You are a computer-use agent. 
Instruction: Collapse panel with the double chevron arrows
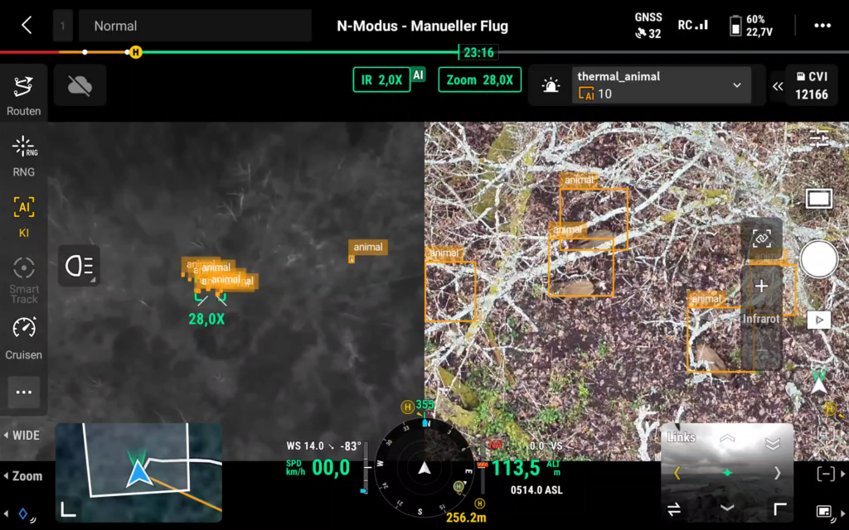(778, 86)
